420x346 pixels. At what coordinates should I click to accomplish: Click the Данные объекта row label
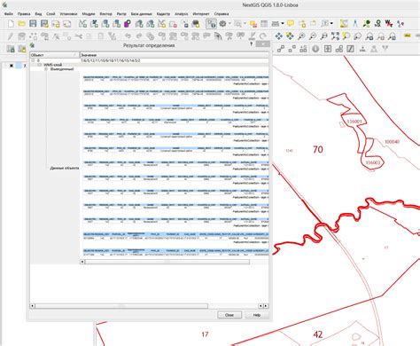(65, 168)
